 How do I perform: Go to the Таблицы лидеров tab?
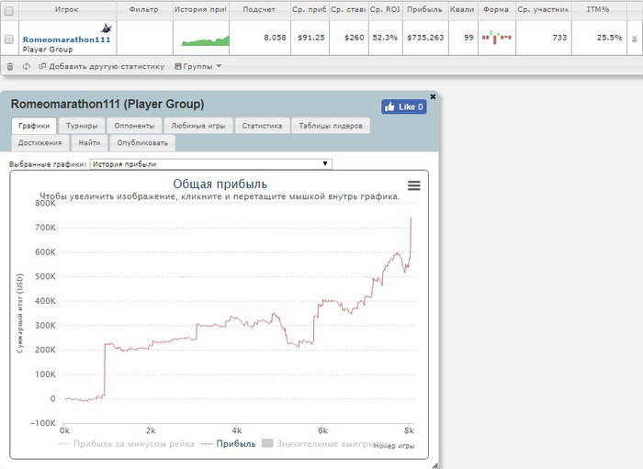(x=331, y=126)
